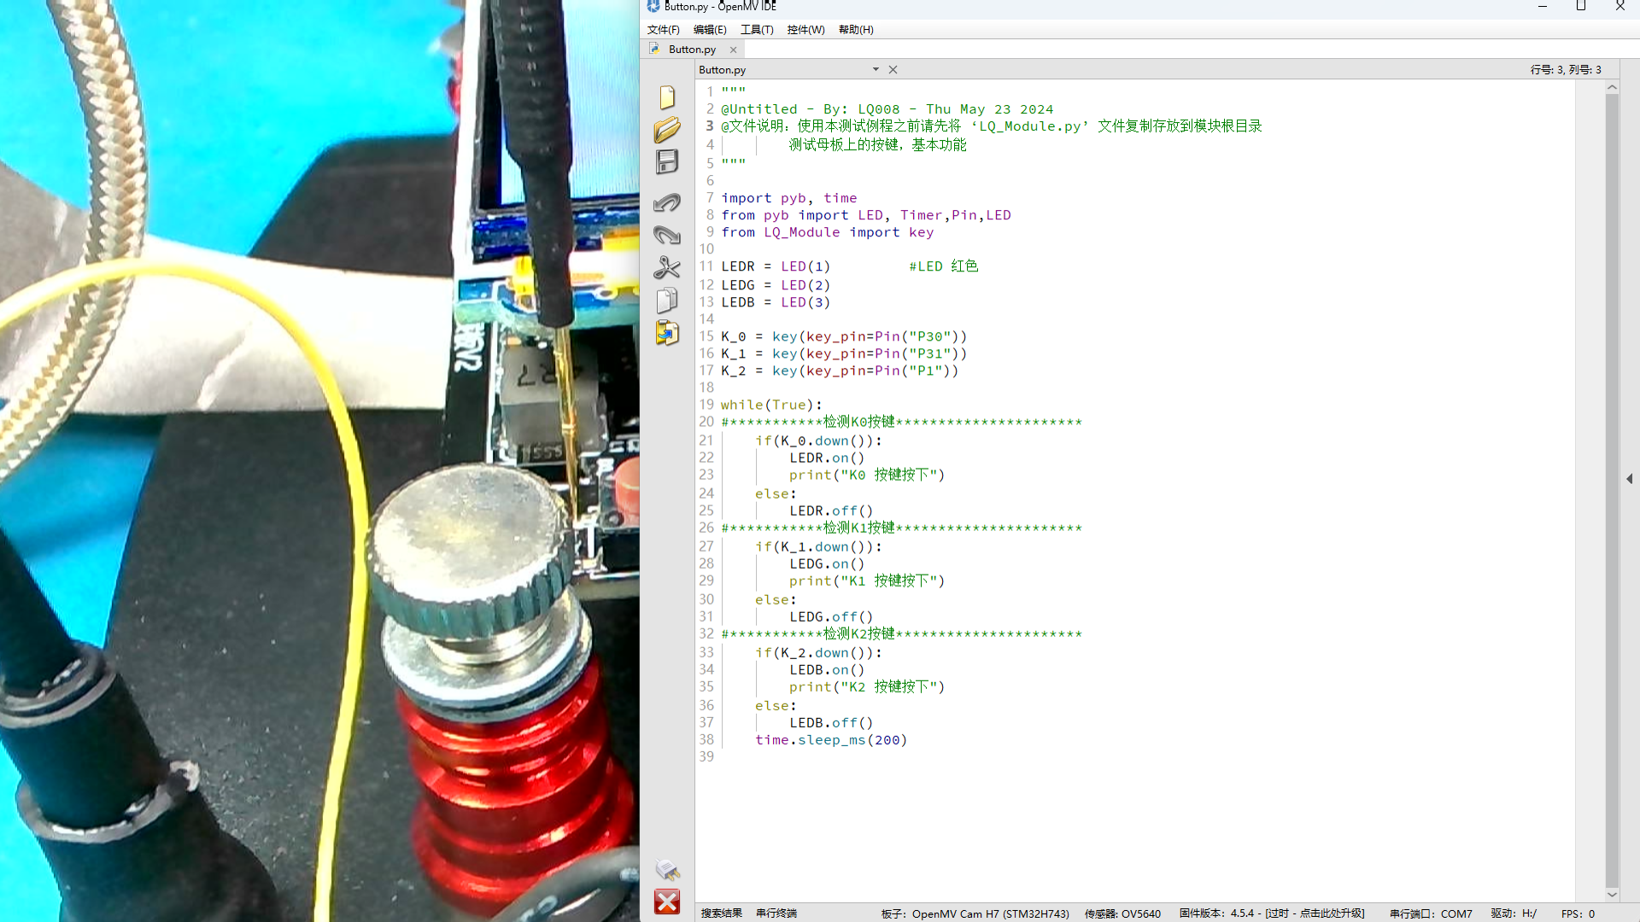Open the 帮助(H) menu
The height and width of the screenshot is (922, 1640).
tap(856, 30)
